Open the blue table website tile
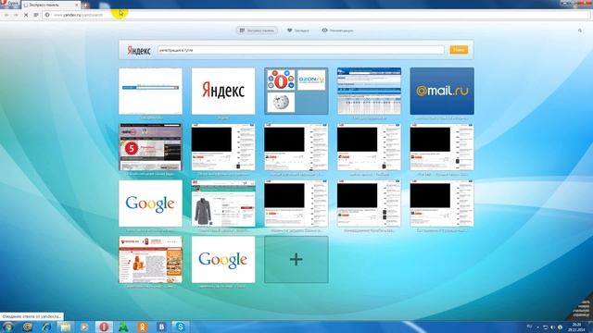593x333 pixels. pyautogui.click(x=369, y=91)
